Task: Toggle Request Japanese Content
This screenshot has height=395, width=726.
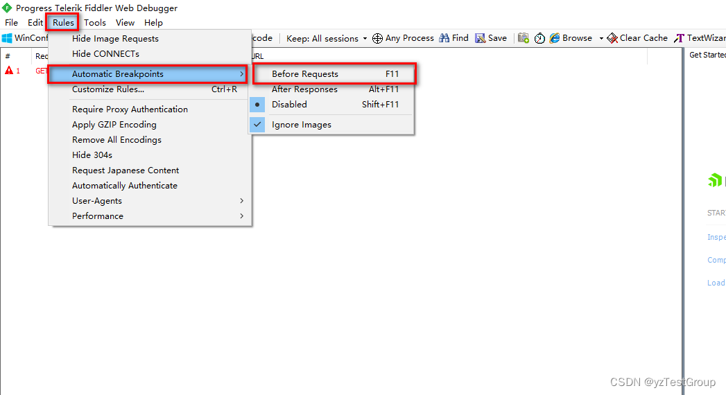Action: pyautogui.click(x=150, y=170)
